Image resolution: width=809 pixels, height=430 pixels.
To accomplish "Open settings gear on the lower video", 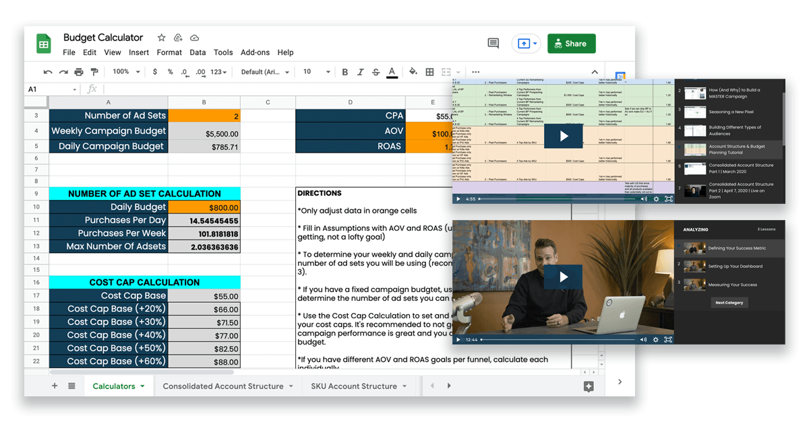I will pos(656,340).
